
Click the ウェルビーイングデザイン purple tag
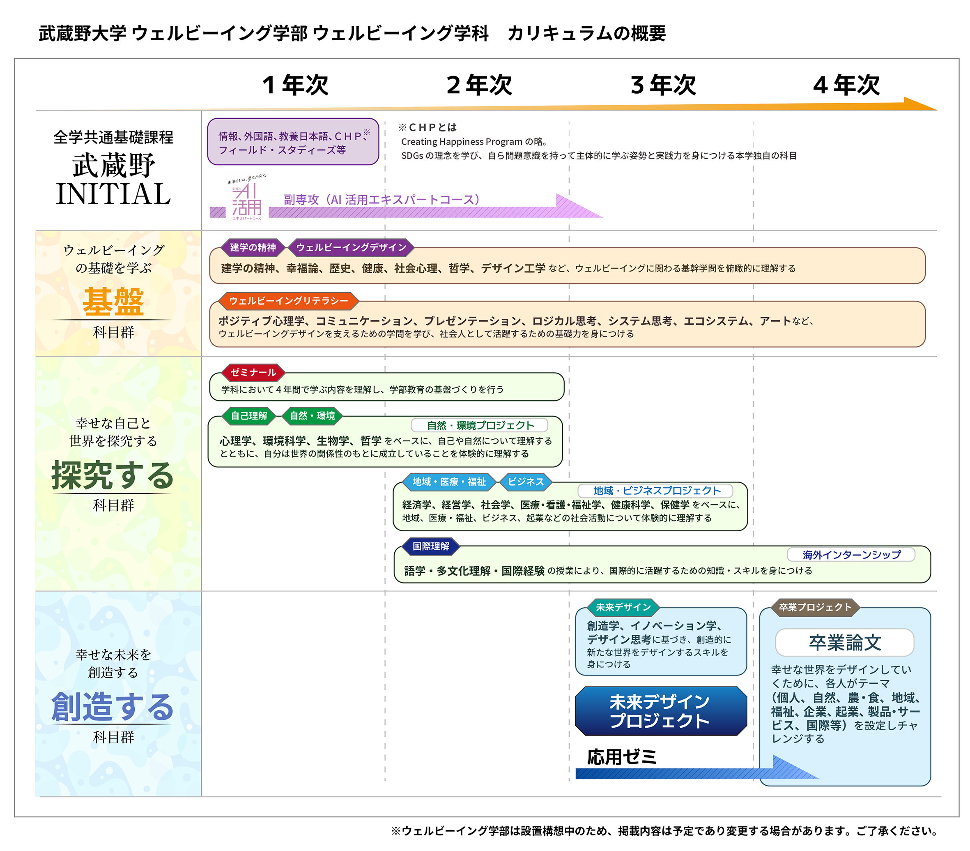pos(351,247)
